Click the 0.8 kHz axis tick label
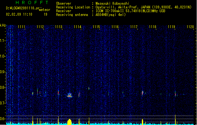 tap(3, 87)
